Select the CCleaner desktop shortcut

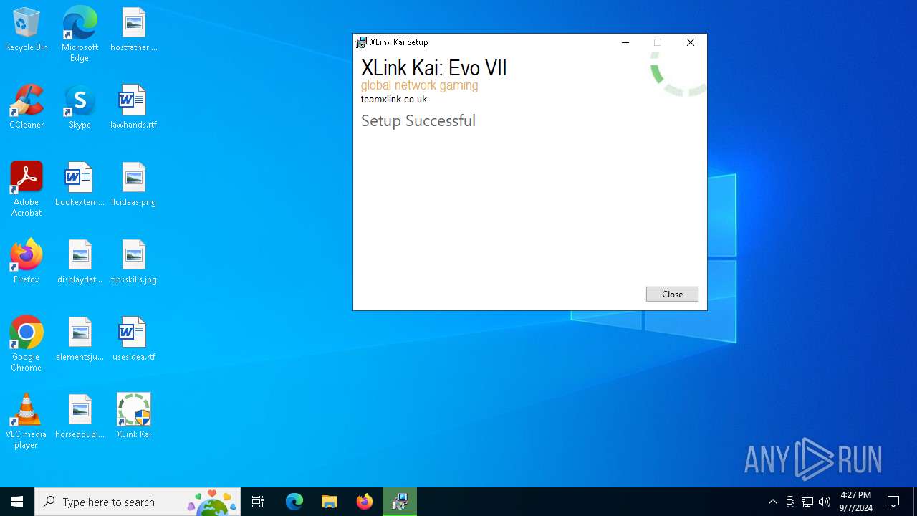click(x=27, y=107)
